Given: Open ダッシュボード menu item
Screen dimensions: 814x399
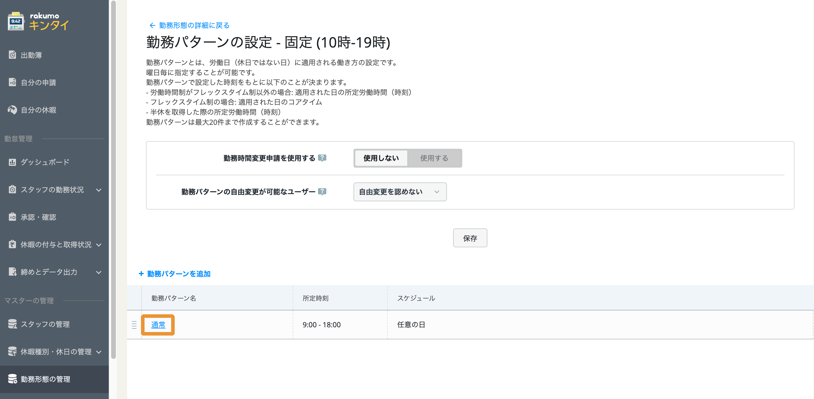Looking at the screenshot, I should click(54, 162).
